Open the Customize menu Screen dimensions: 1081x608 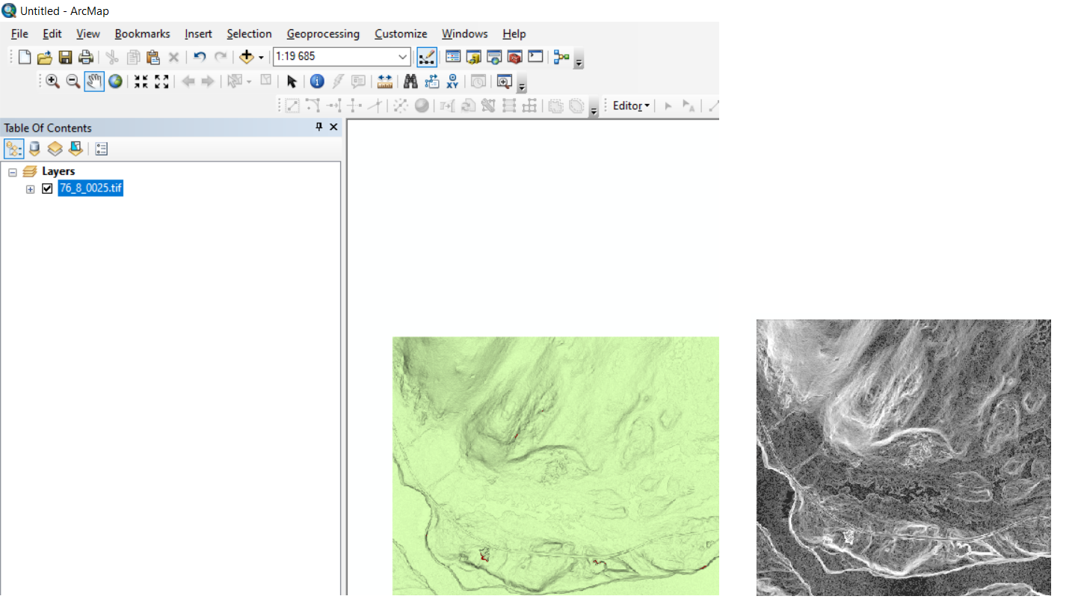coord(401,34)
